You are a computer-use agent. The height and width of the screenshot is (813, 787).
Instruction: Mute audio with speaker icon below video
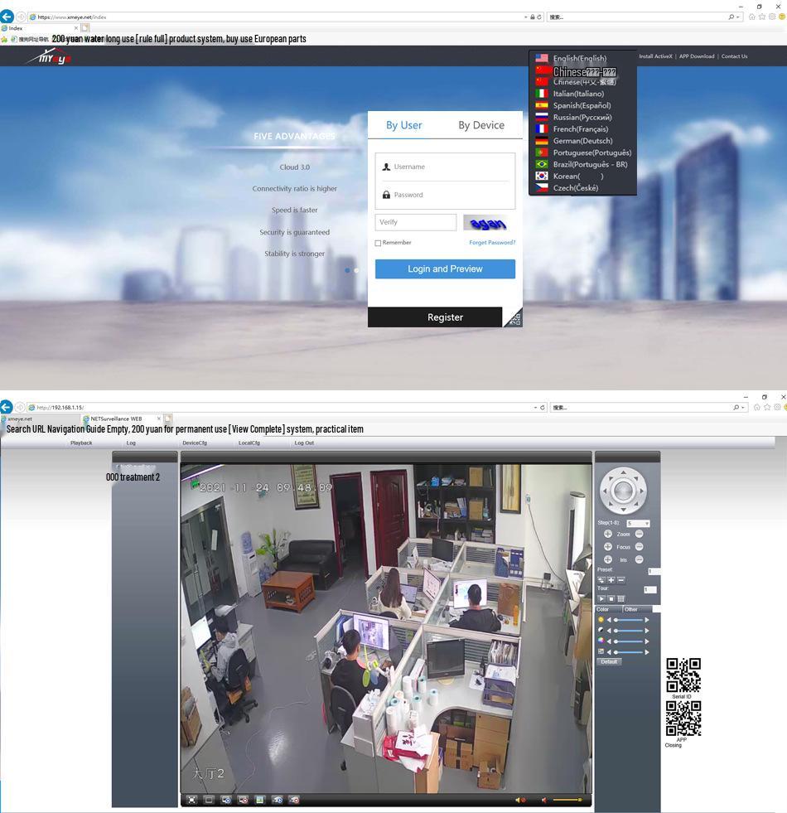click(543, 800)
